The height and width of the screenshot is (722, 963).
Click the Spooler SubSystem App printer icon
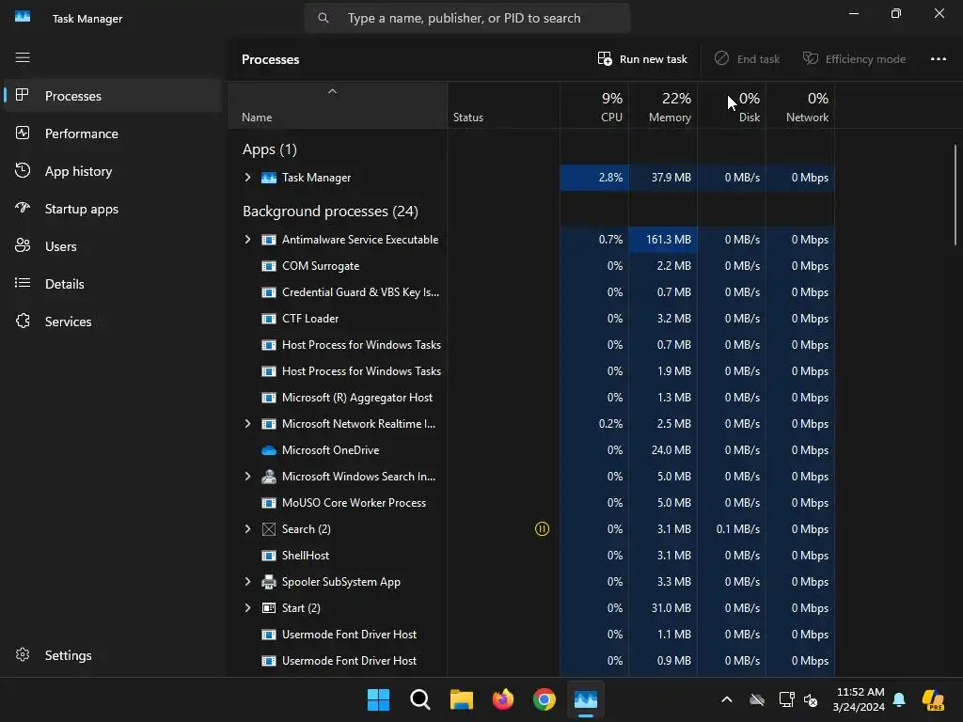[269, 581]
